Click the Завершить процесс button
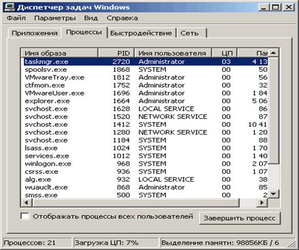Screen dimensions: 299x250 click(x=240, y=218)
